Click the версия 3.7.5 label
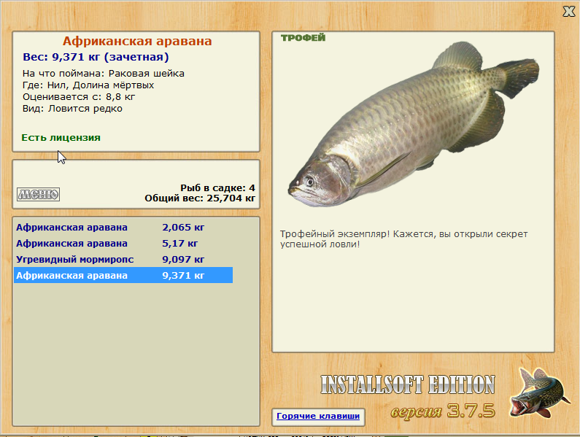This screenshot has height=437, width=580. (443, 411)
